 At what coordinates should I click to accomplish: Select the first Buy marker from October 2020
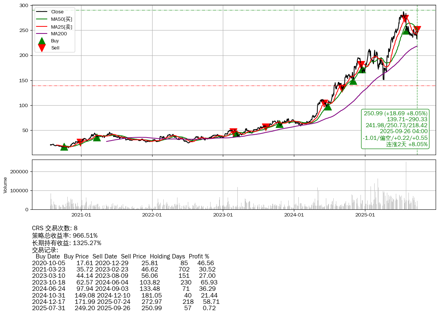point(64,147)
